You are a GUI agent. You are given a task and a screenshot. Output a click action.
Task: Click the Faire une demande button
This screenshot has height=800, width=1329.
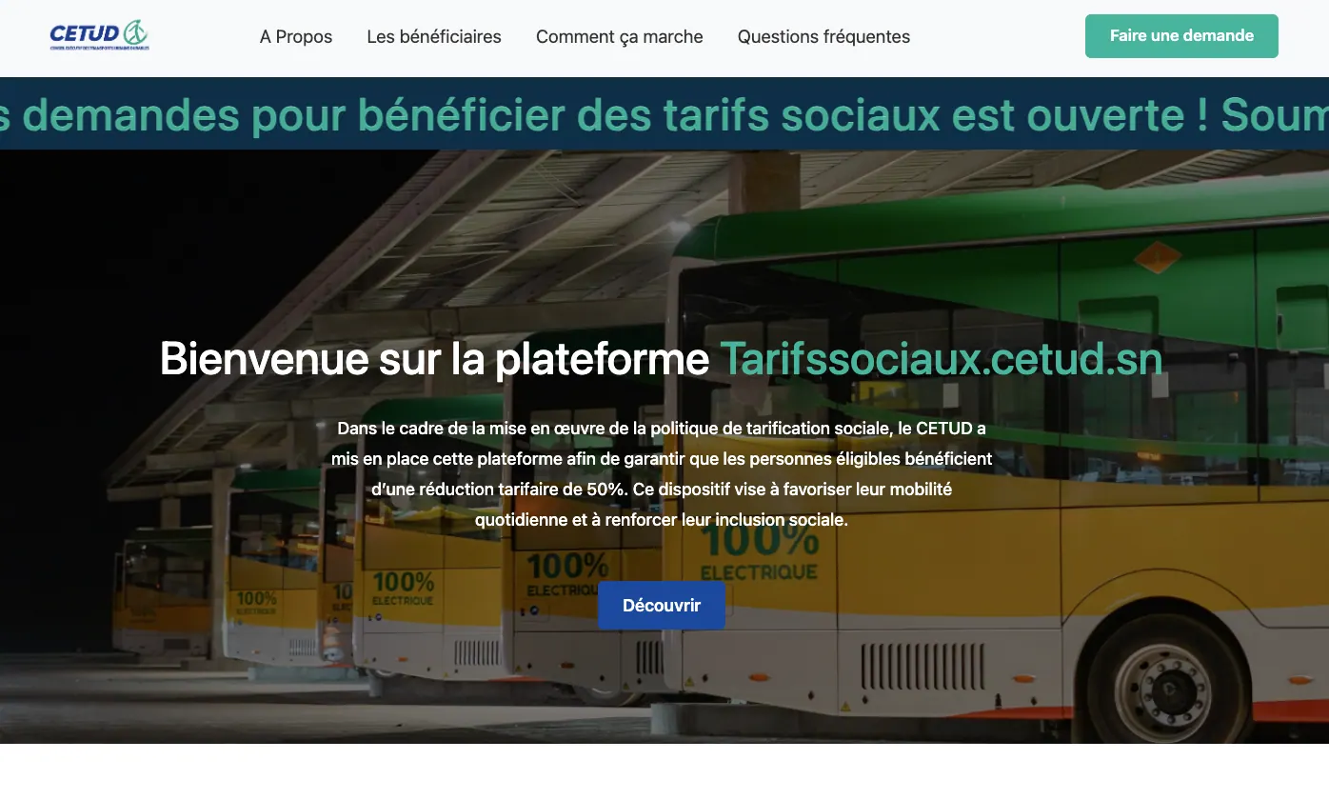point(1181,36)
